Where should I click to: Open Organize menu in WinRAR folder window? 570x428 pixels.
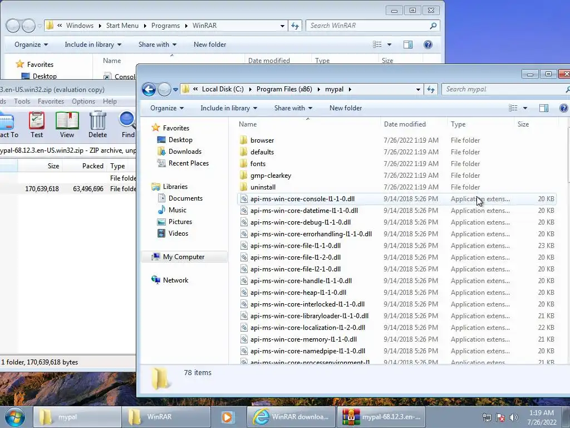coord(31,45)
